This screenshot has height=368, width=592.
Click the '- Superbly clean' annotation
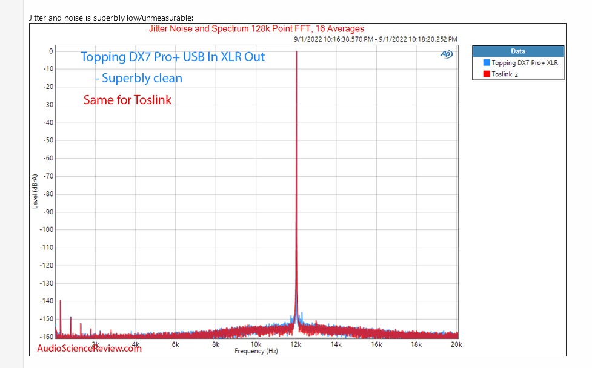click(139, 78)
